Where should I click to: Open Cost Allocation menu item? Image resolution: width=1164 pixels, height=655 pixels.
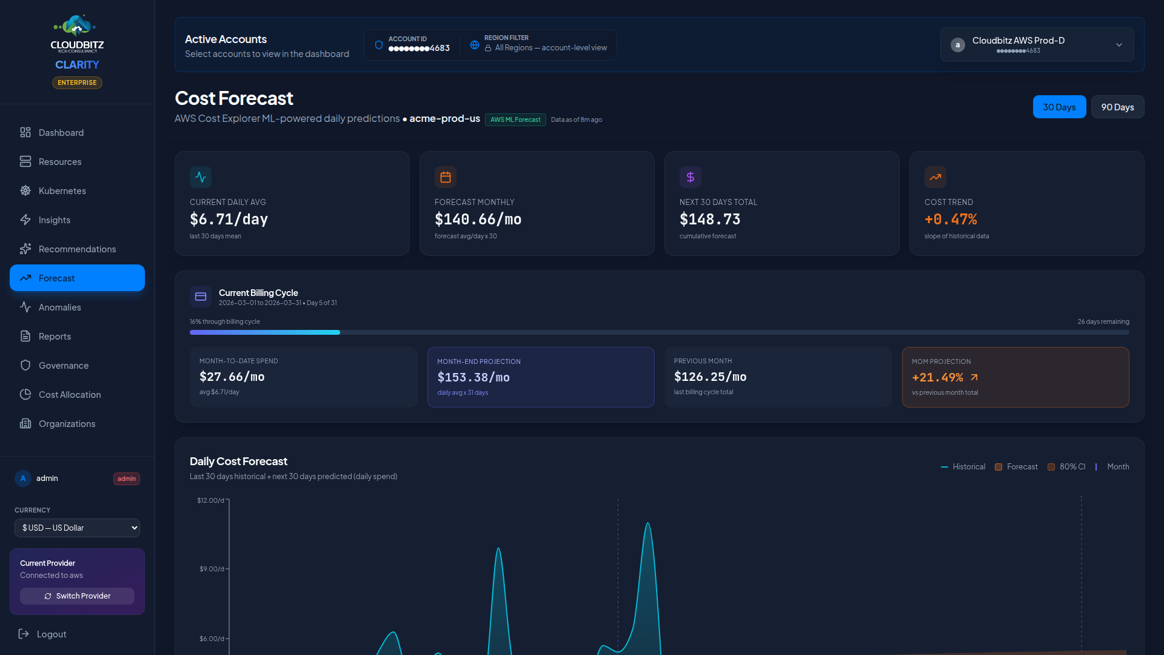[x=77, y=394]
